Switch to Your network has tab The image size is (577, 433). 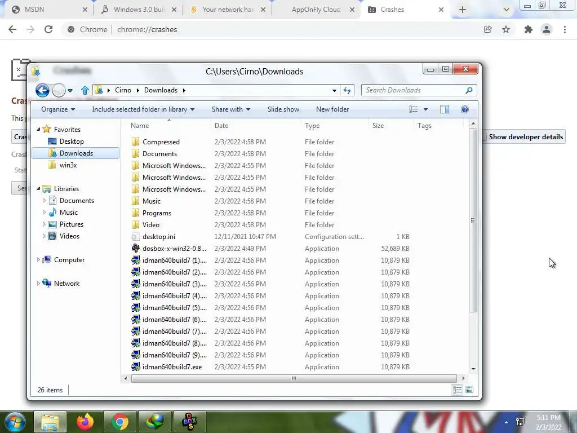click(x=228, y=10)
